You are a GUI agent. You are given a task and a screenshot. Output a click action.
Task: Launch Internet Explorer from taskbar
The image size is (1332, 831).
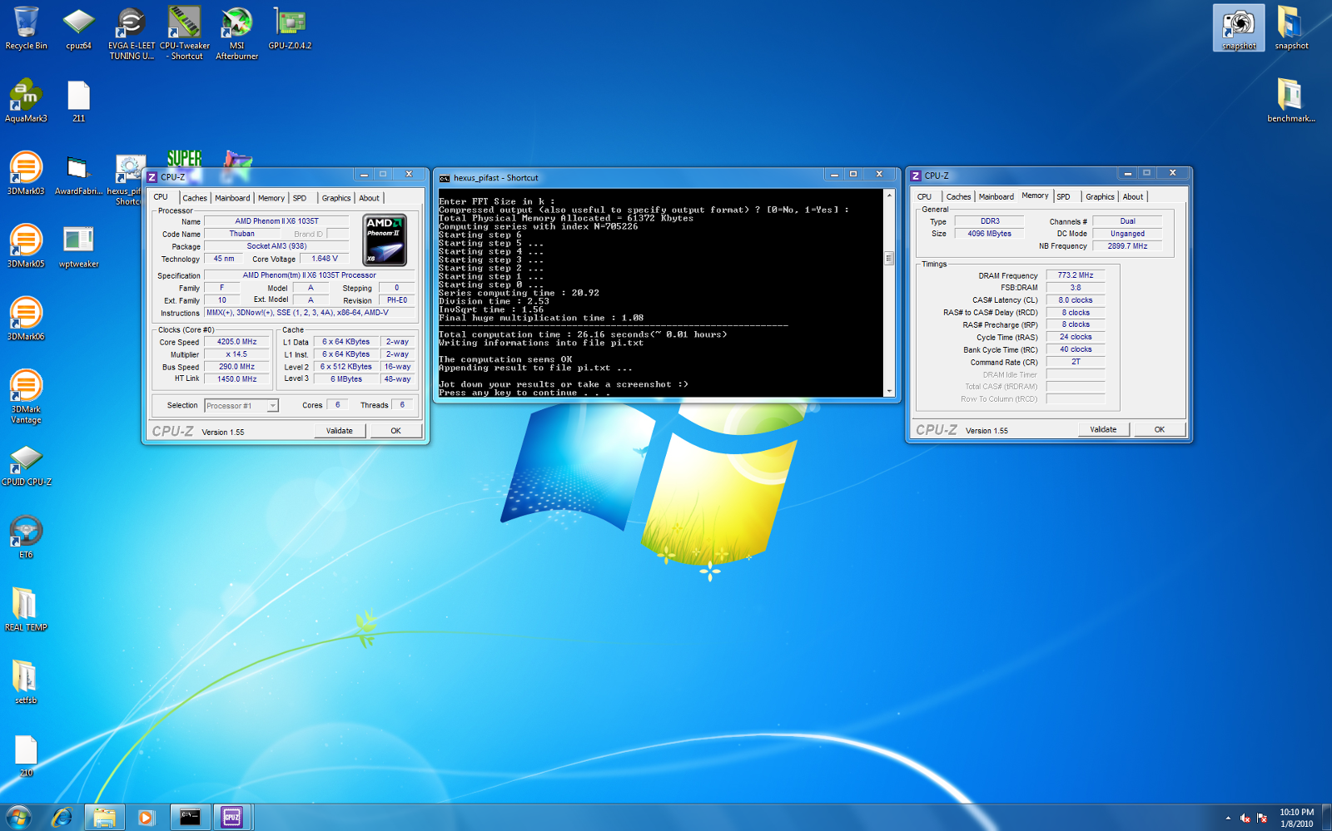point(62,818)
